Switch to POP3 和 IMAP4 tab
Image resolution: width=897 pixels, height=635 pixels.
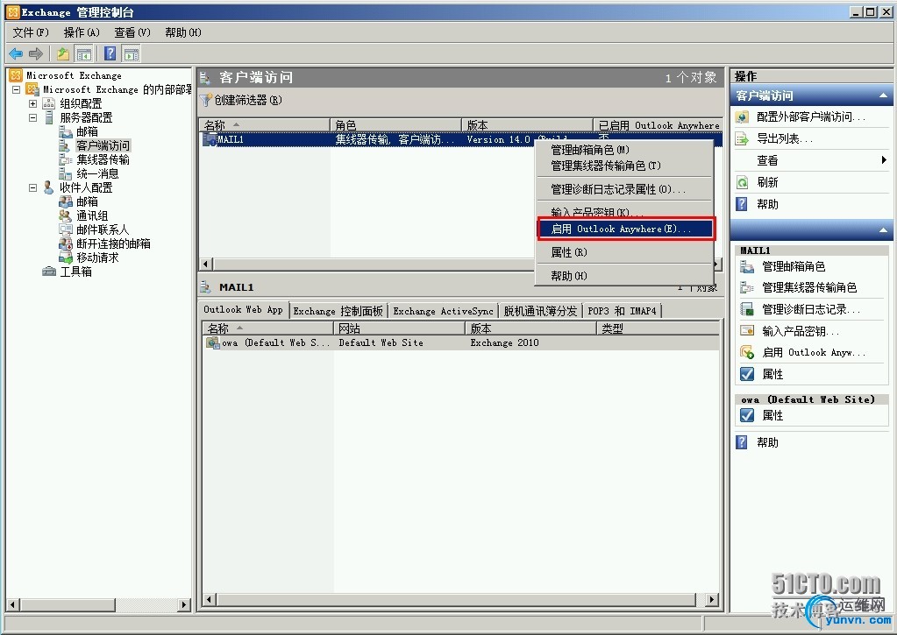tap(622, 311)
